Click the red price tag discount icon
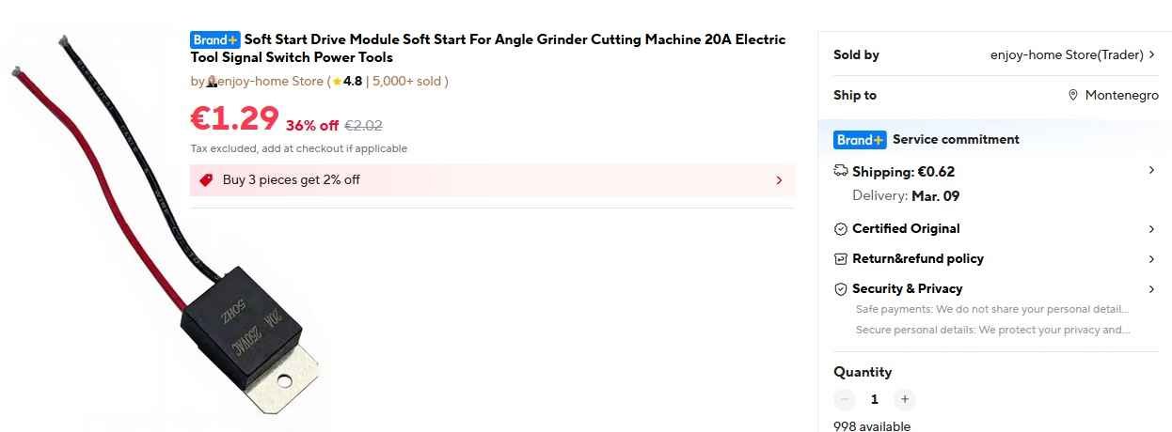Image resolution: width=1172 pixels, height=432 pixels. 206,179
